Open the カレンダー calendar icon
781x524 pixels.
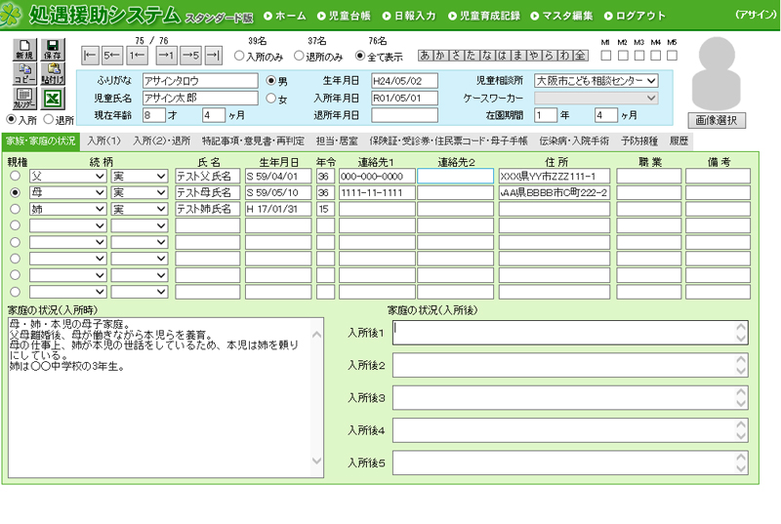pos(25,98)
